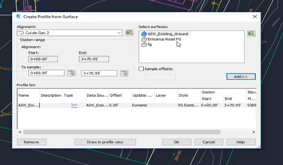Click the pick end station icon
The width and height of the screenshot is (283, 165).
[124, 73]
